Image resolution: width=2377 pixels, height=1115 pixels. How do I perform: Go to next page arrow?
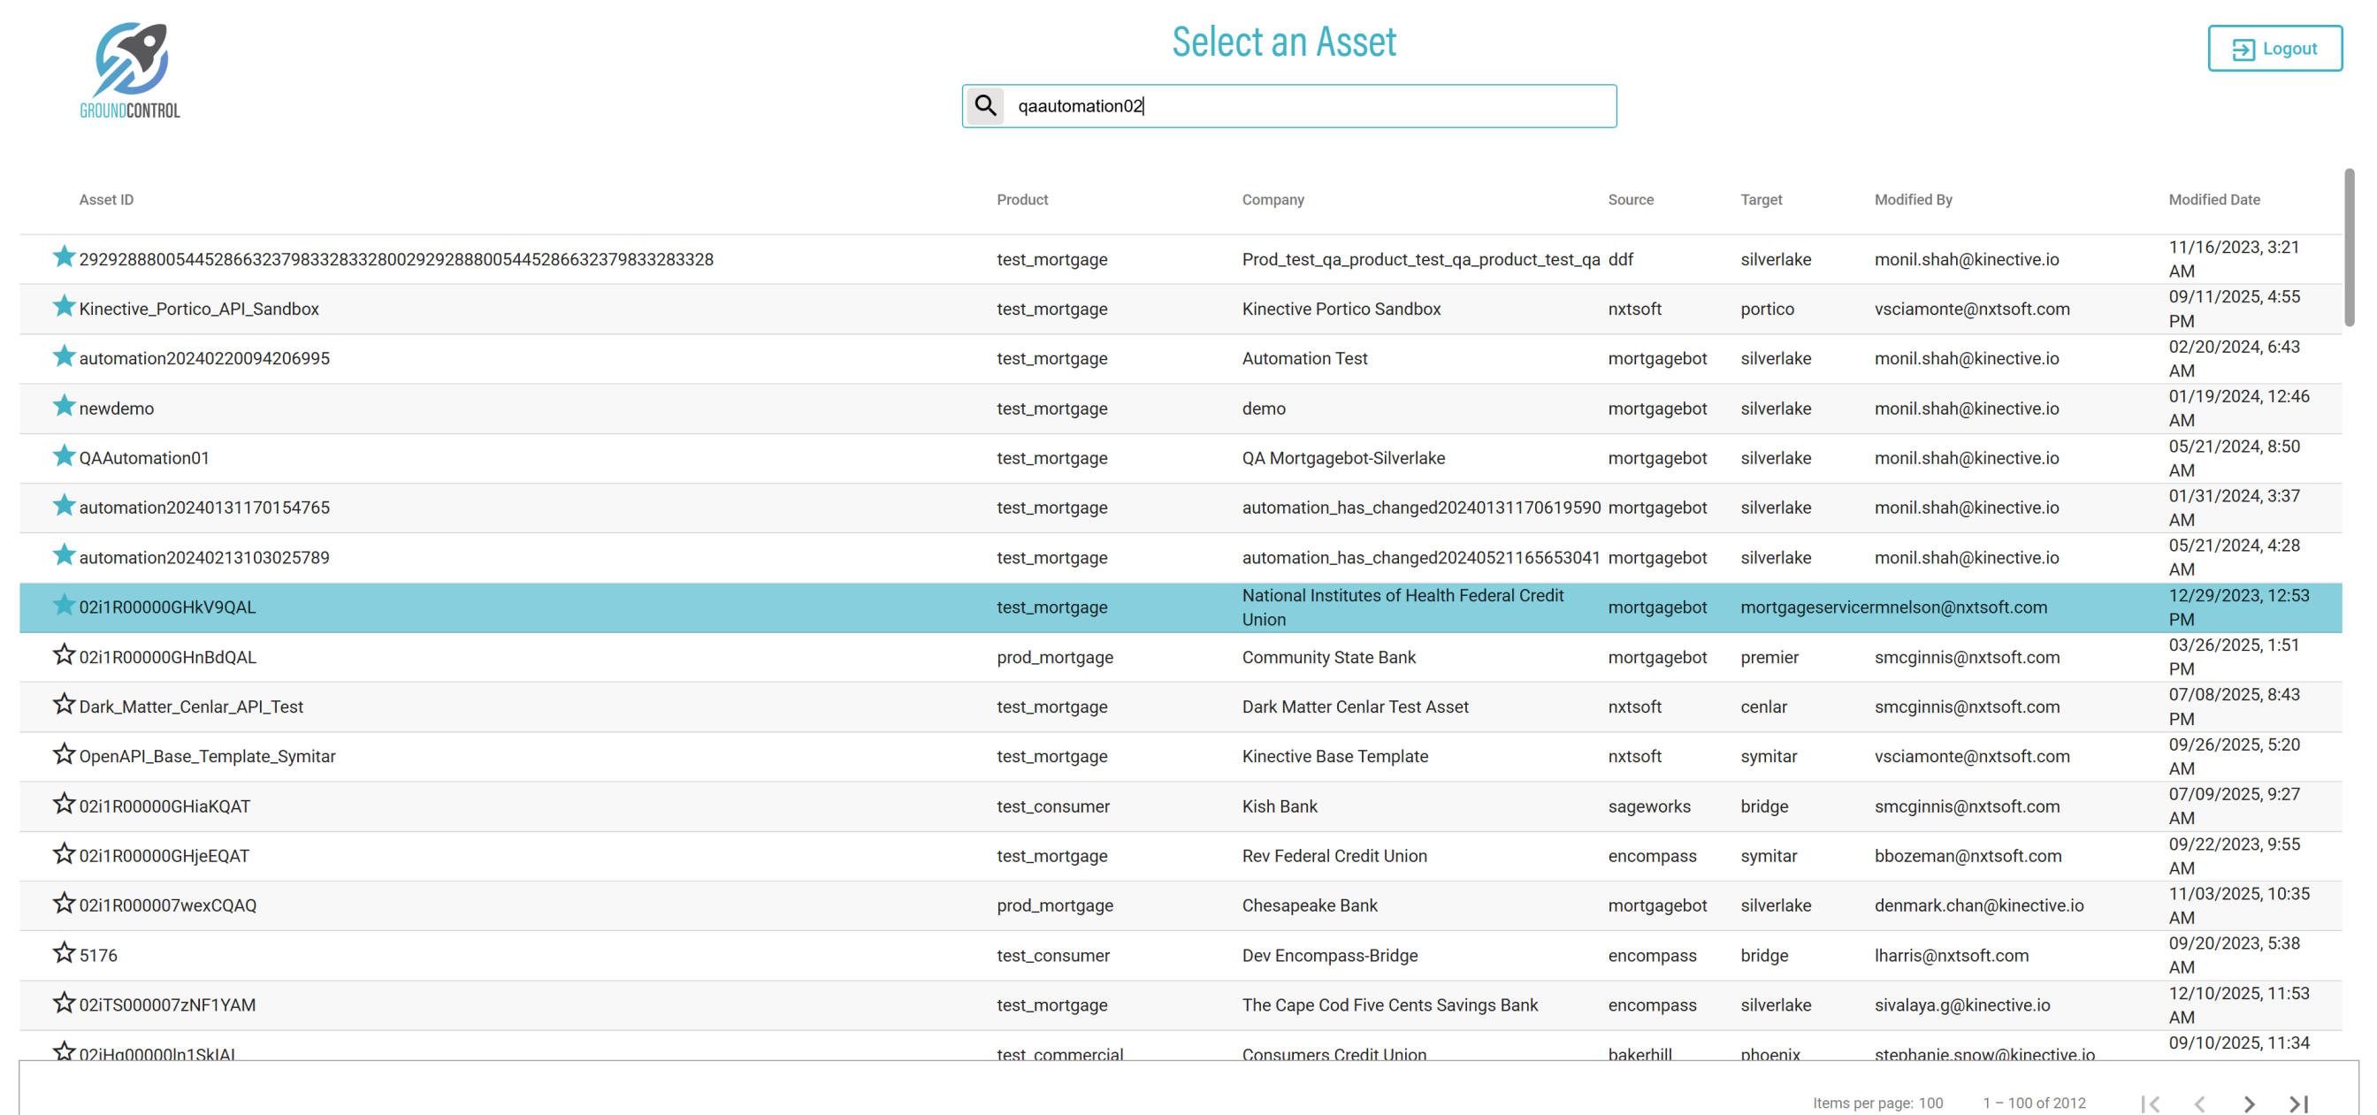(2249, 1103)
